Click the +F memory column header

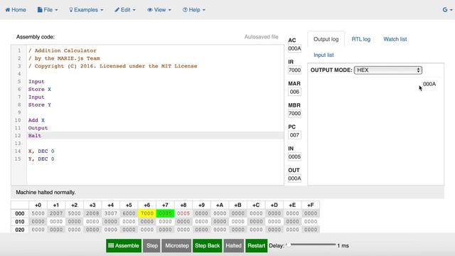click(311, 205)
